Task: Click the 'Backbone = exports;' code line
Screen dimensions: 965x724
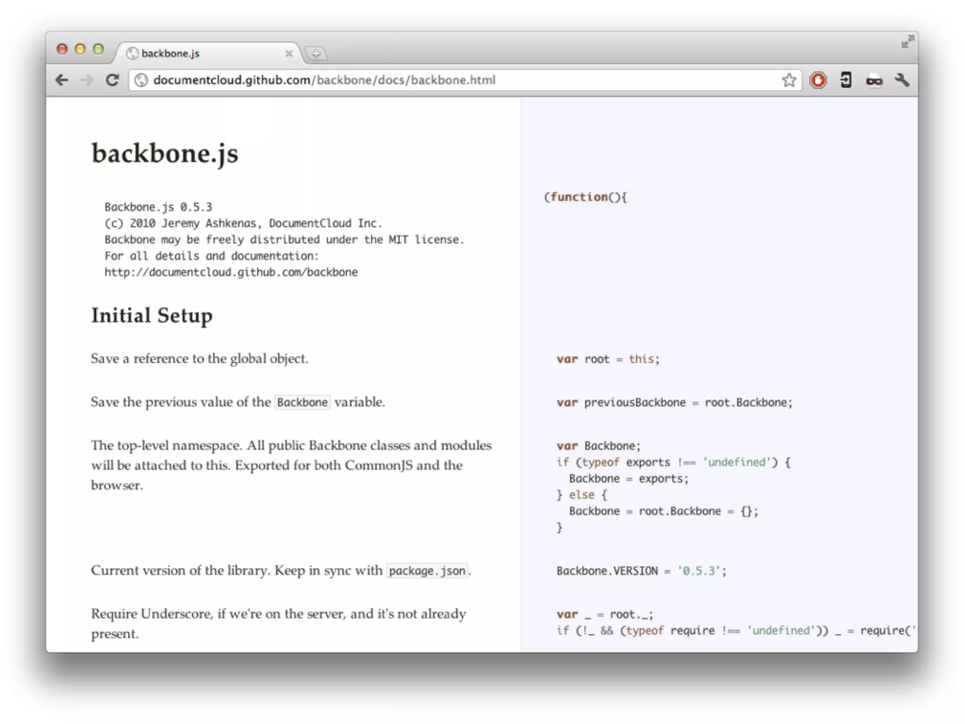Action: pyautogui.click(x=629, y=479)
